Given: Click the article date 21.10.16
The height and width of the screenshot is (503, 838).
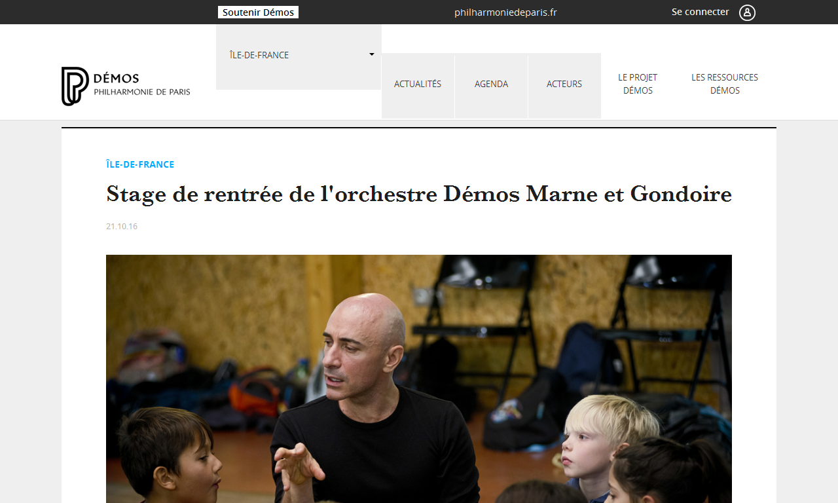Looking at the screenshot, I should tap(122, 227).
